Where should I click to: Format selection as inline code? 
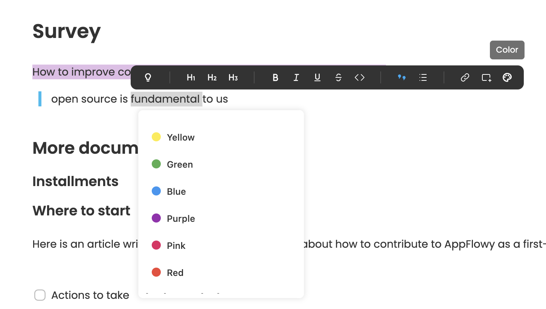(360, 77)
